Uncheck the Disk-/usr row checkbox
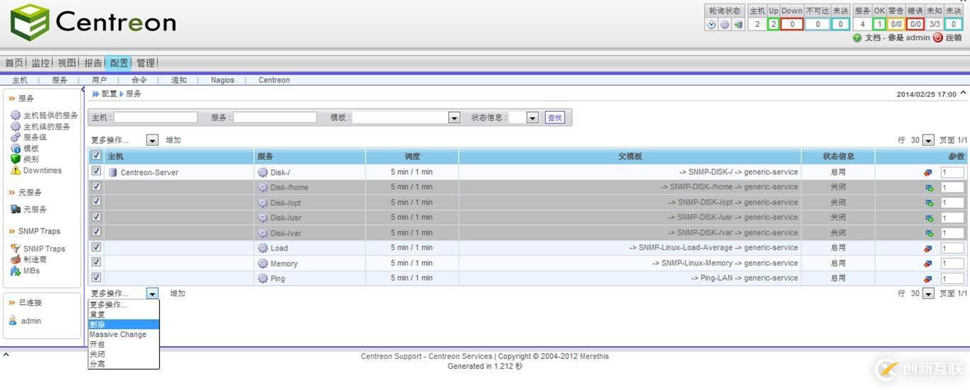Viewport: 970px width, 390px height. pos(96,217)
